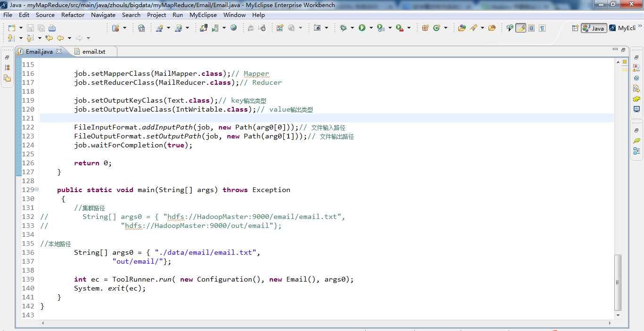Click the Previous Annotation arrow icon
Image resolution: width=644 pixels, height=331 pixels.
(x=30, y=38)
